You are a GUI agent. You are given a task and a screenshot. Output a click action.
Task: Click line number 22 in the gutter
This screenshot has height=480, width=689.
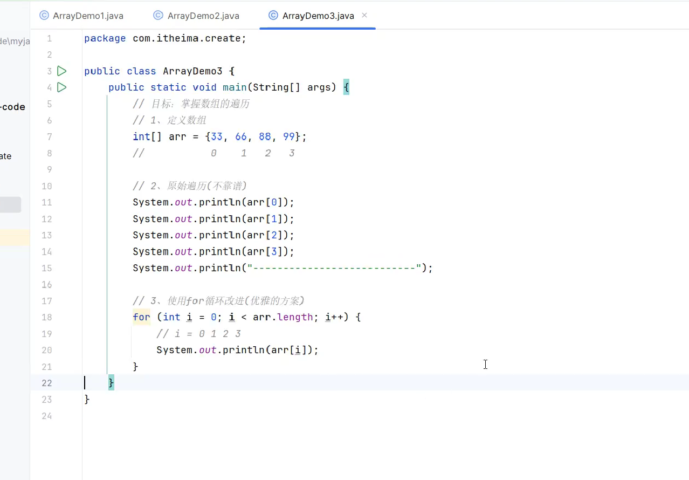[47, 383]
